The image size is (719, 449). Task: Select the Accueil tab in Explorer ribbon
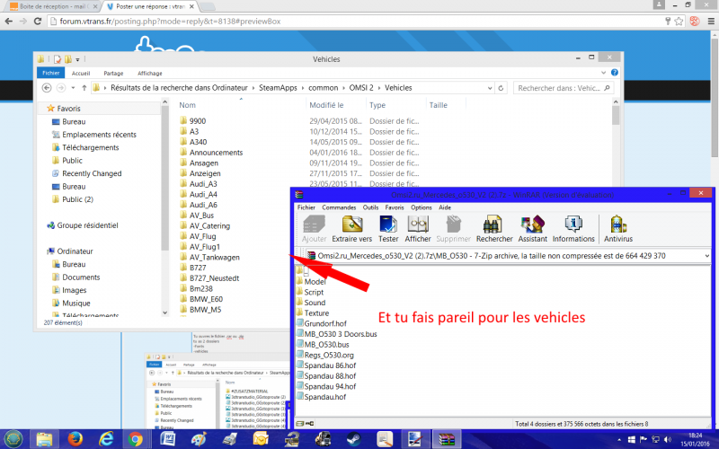81,73
